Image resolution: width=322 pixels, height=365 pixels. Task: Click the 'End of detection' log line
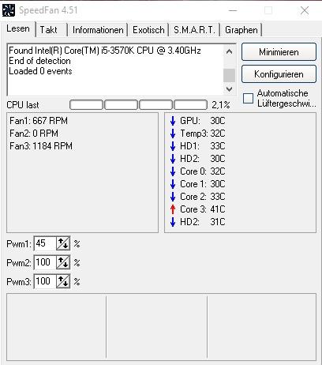pos(39,61)
